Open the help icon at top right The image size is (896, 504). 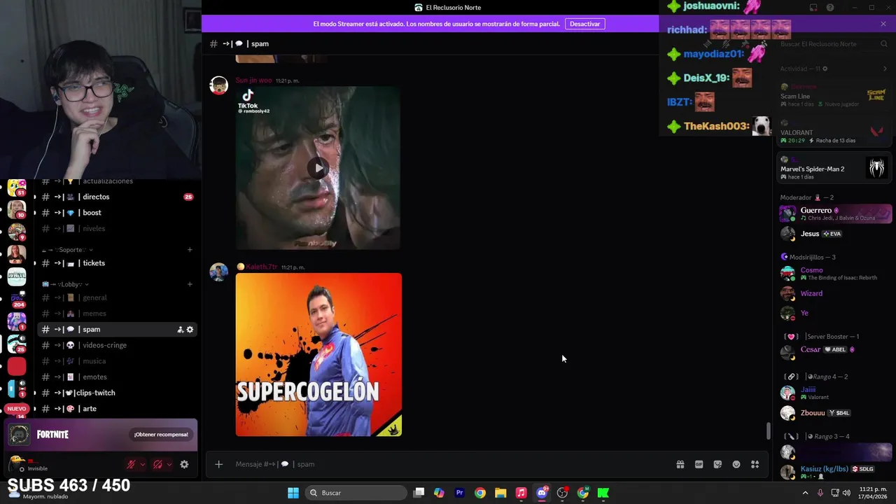[830, 8]
